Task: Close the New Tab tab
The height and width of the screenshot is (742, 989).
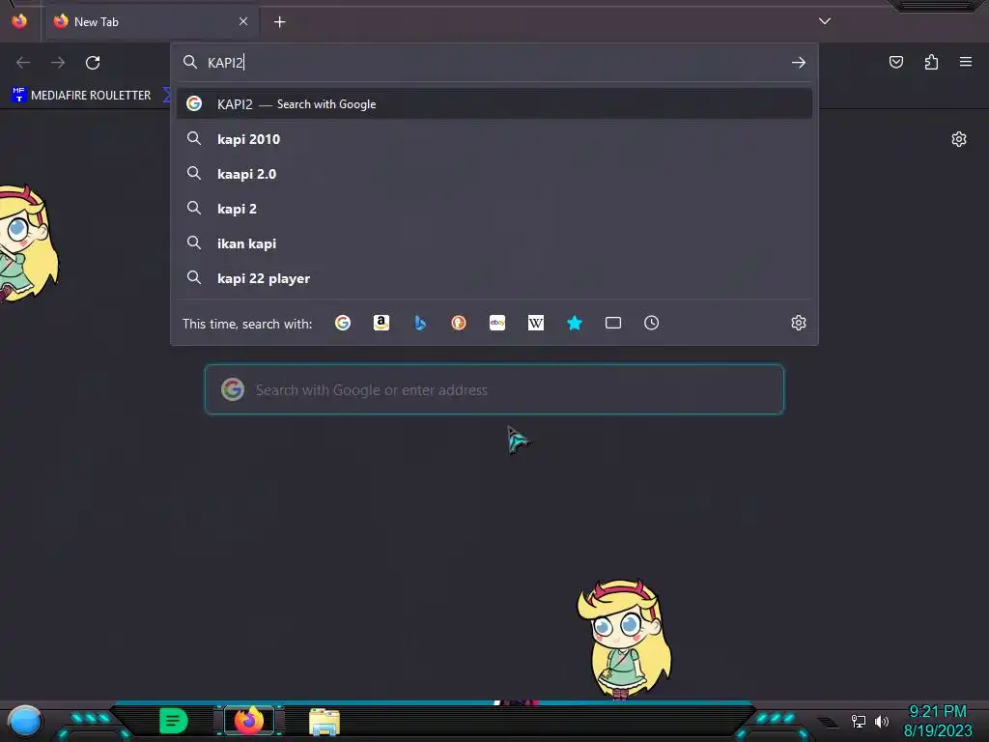Action: [x=243, y=21]
